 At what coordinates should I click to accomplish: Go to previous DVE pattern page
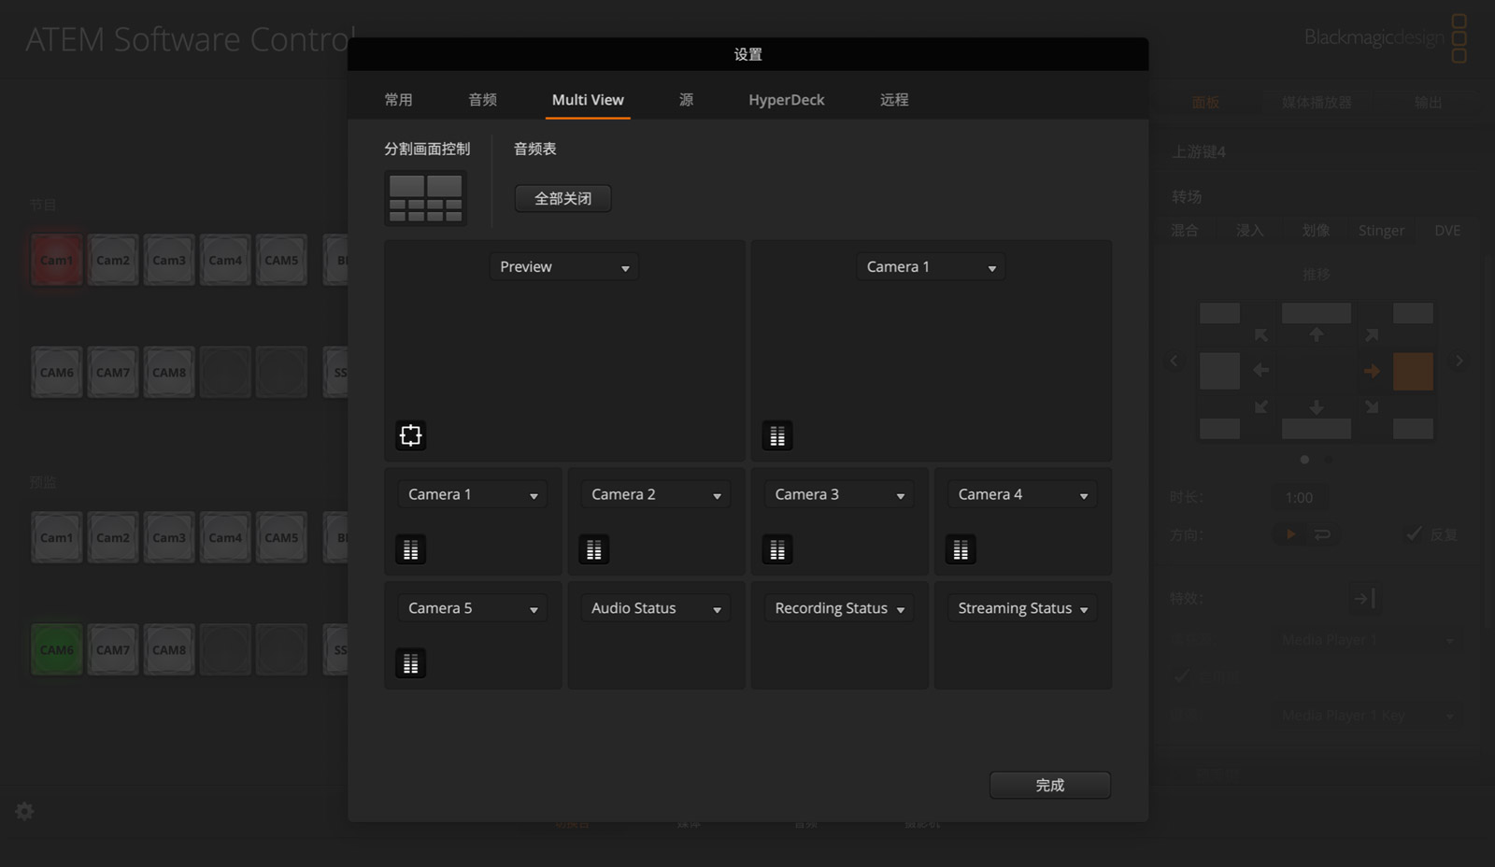click(x=1175, y=361)
